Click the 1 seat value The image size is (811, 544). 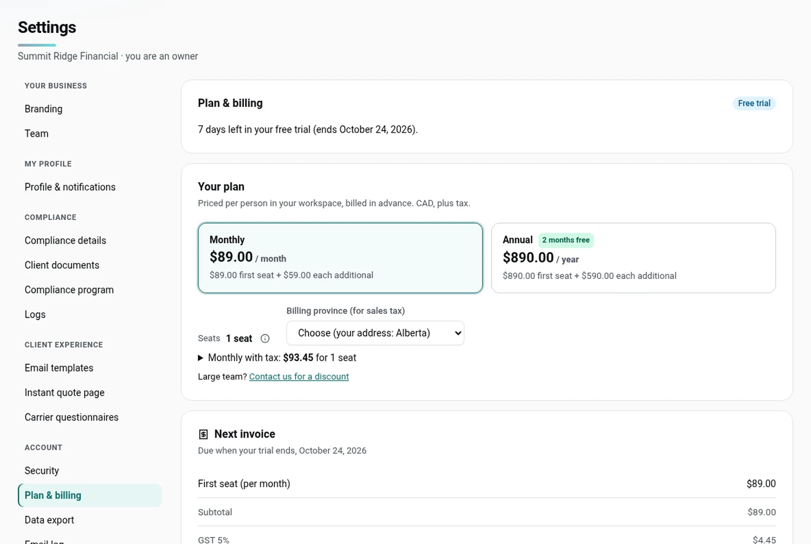point(239,339)
